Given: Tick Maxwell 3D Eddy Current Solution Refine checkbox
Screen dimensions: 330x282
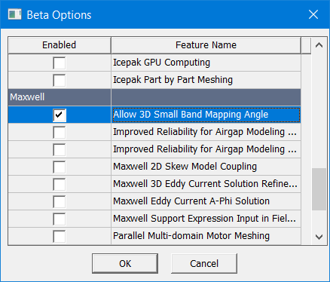Looking at the screenshot, I should [x=60, y=184].
